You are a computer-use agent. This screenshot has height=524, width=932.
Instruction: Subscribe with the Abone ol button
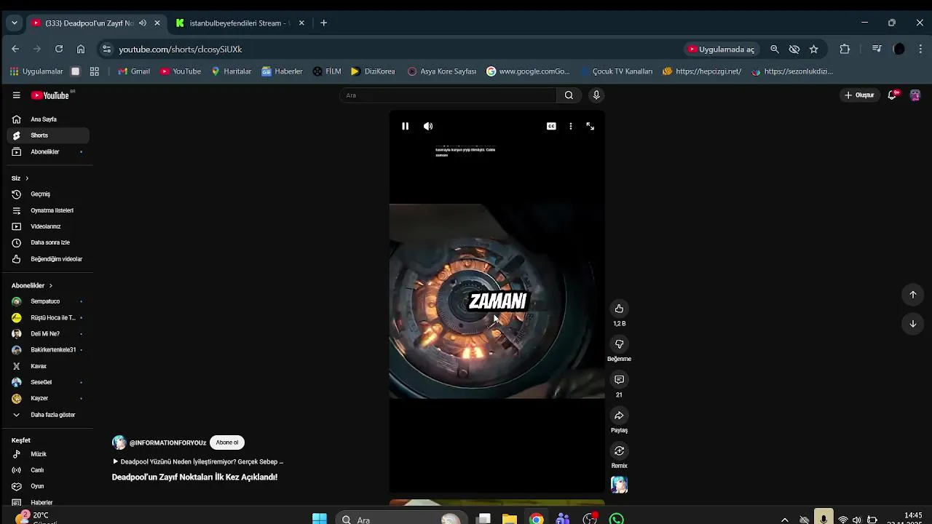[x=226, y=442]
